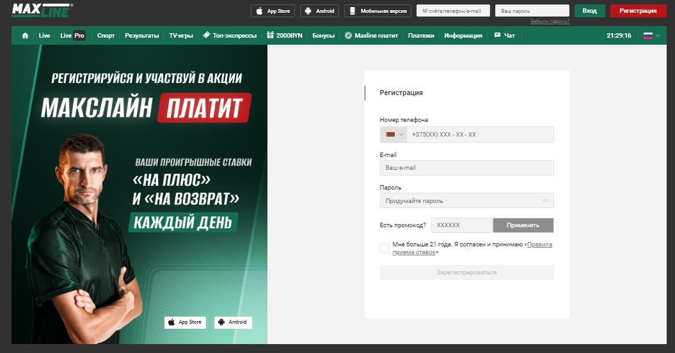Open the Чат chat link

coord(505,36)
